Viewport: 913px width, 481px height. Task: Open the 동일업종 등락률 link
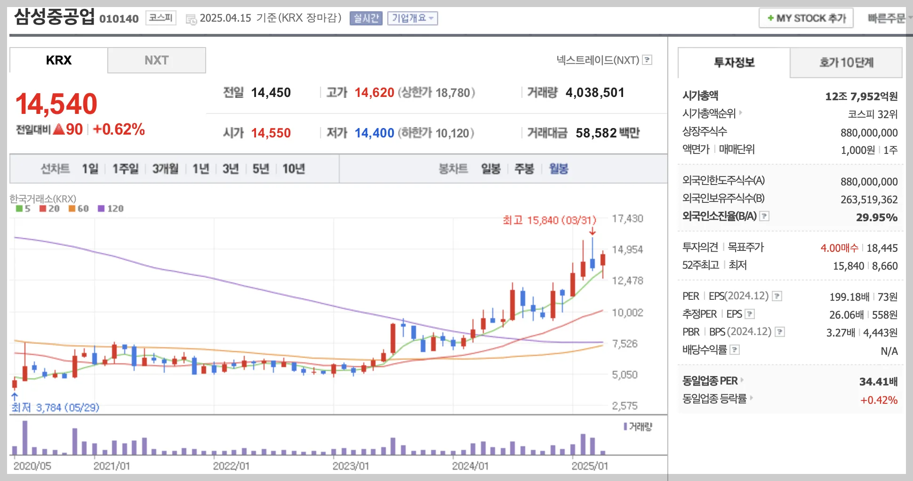pyautogui.click(x=714, y=399)
